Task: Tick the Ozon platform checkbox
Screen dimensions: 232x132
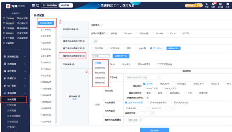Action: (168, 34)
